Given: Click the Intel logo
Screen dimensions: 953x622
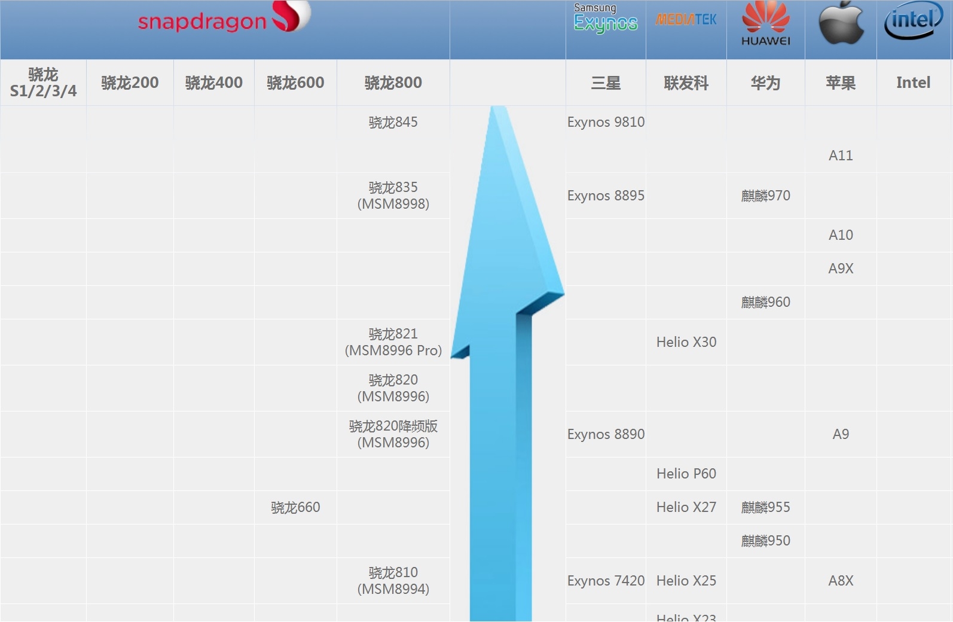Looking at the screenshot, I should pyautogui.click(x=913, y=21).
